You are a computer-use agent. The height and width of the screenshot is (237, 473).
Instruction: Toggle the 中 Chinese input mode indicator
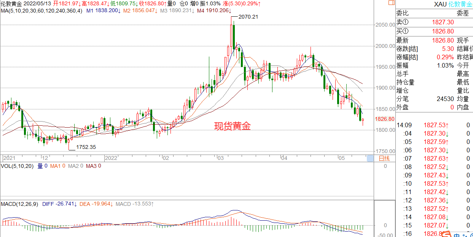pos(457,235)
